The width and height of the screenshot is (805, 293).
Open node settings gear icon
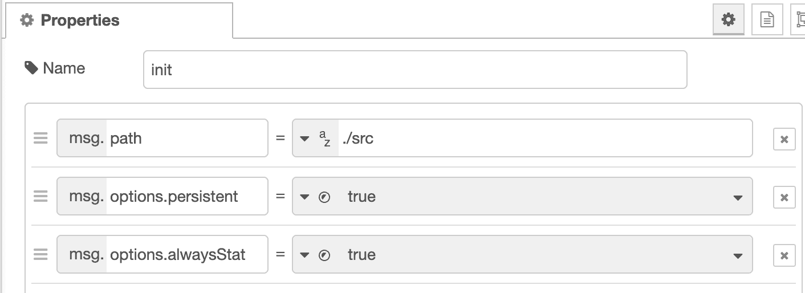[728, 20]
